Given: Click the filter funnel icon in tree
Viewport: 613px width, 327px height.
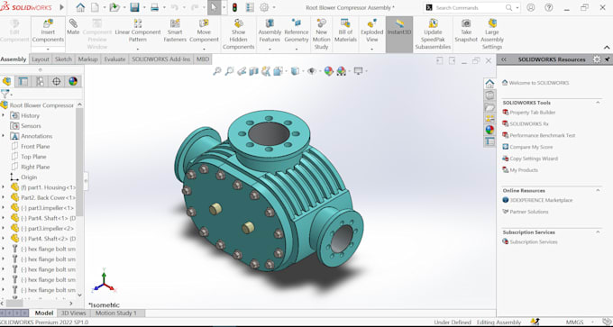Looking at the screenshot, I should pos(5,94).
